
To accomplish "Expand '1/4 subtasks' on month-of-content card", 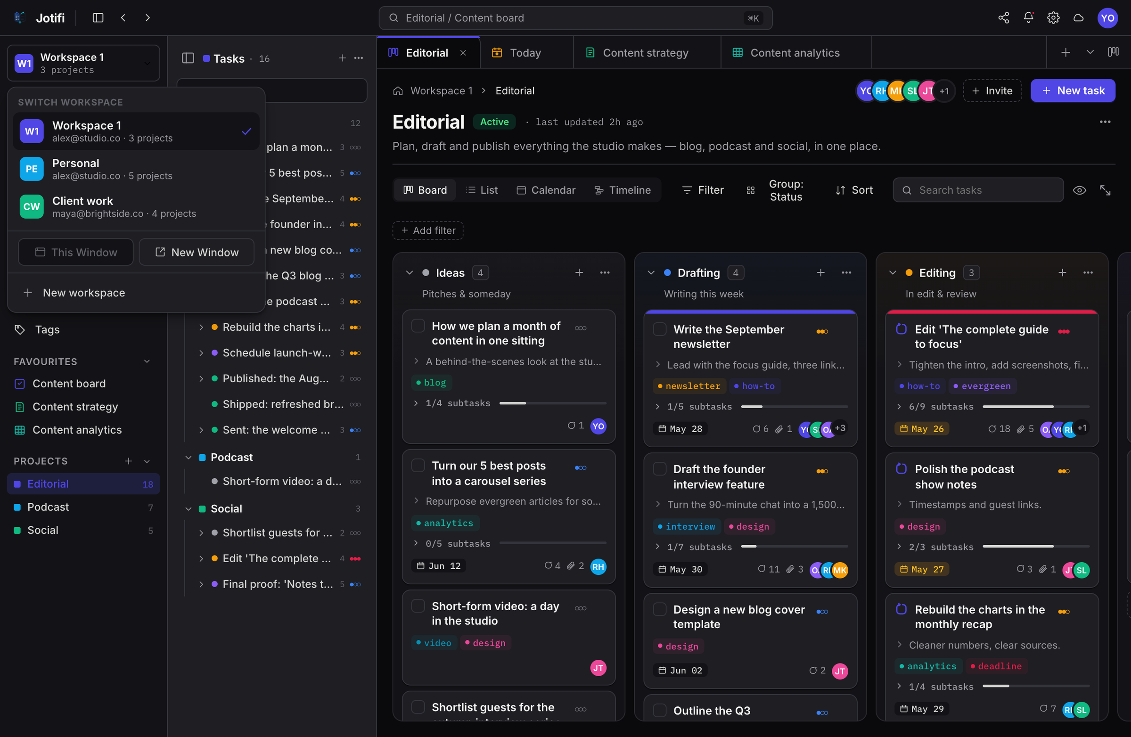I will point(416,403).
